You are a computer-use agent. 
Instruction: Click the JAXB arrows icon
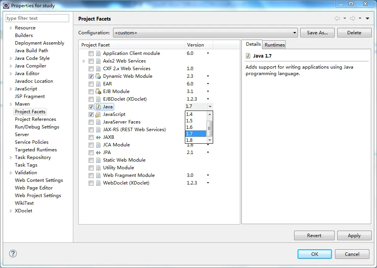coord(98,138)
